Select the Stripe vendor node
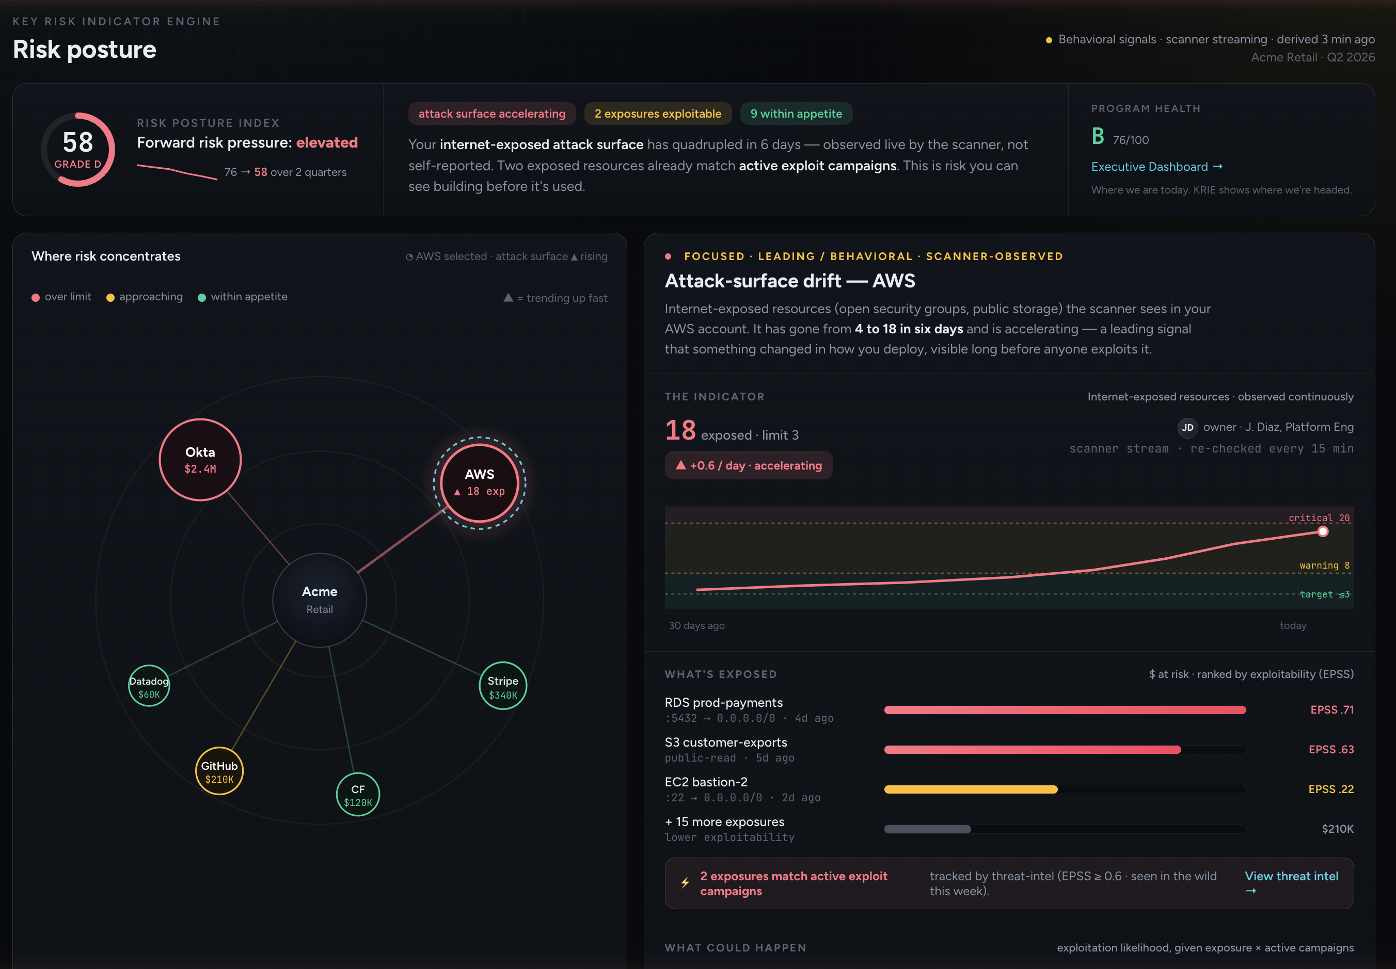This screenshot has width=1396, height=969. tap(503, 686)
